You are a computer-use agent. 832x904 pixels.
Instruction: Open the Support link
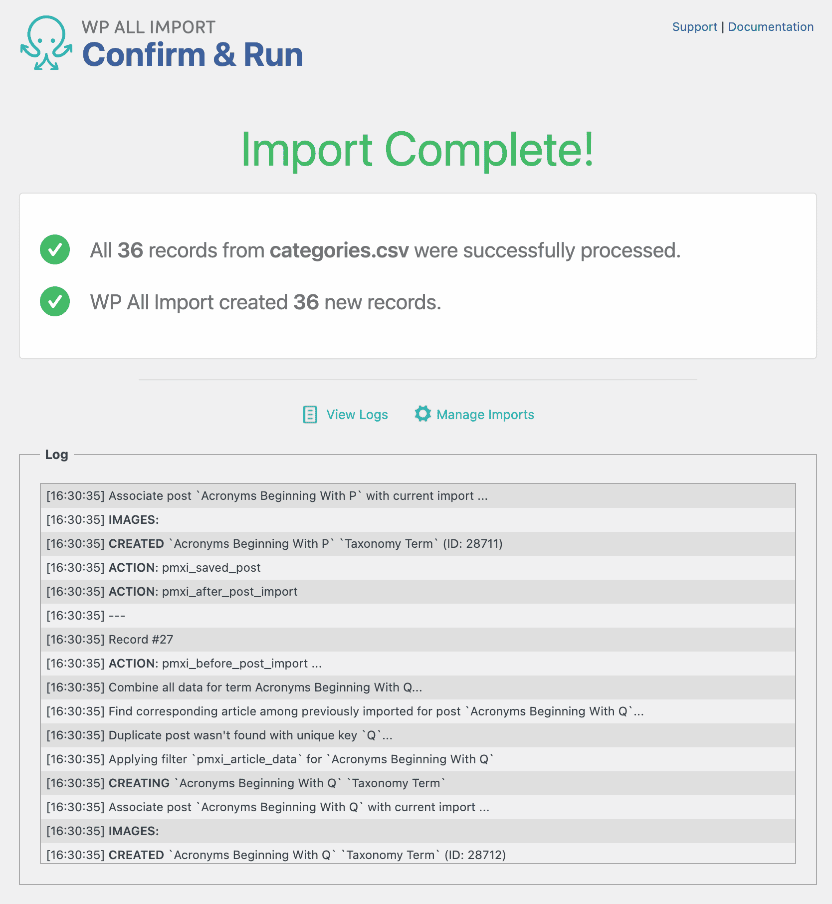[694, 27]
